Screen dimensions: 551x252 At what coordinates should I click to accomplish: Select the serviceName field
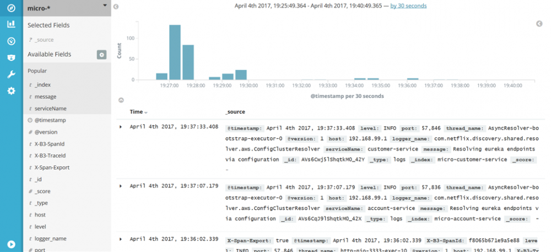[x=67, y=109]
